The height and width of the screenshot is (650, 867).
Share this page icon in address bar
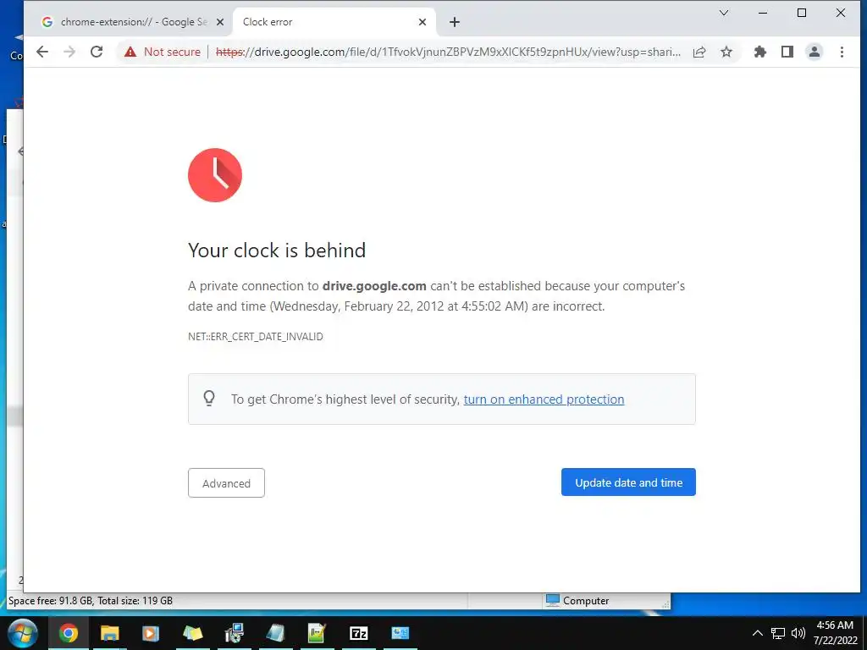(699, 52)
